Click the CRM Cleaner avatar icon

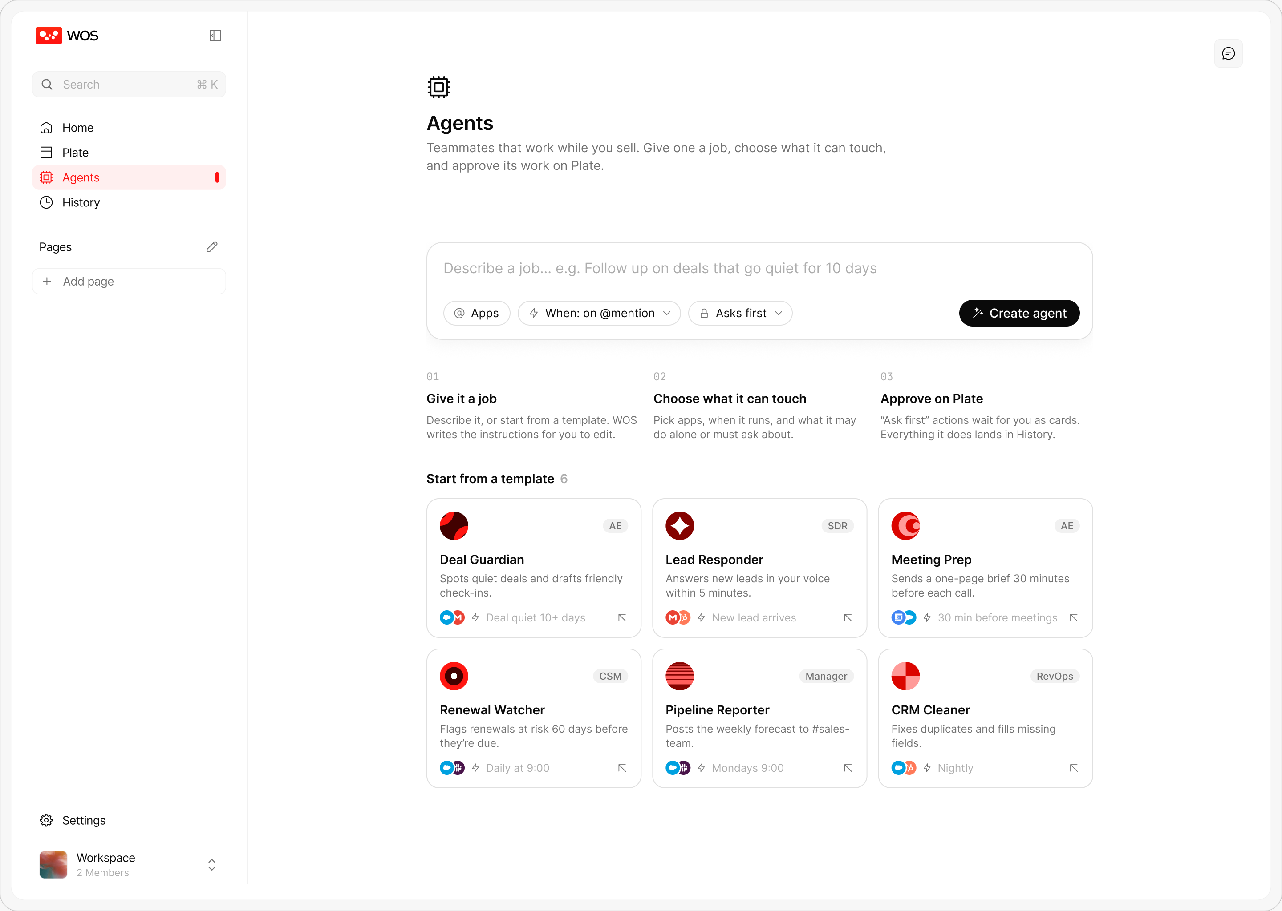[x=905, y=676]
